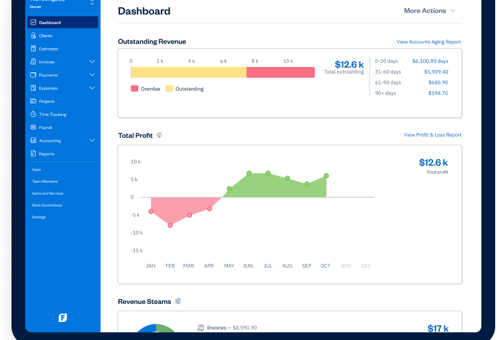Click the FreshBooks F logo
Viewport: 497px width, 340px height.
click(63, 318)
